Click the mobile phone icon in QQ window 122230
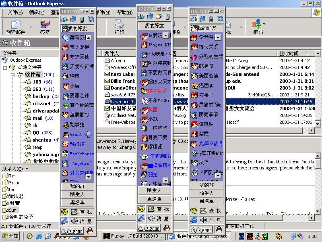 (168, 17)
